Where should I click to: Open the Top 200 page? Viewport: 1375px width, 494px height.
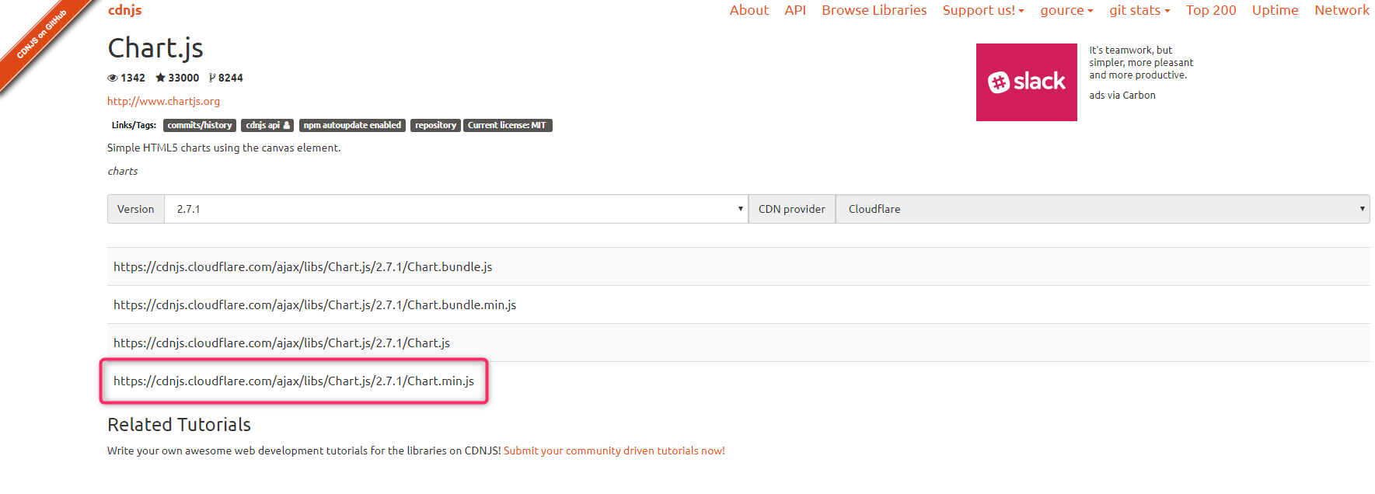[x=1210, y=10]
